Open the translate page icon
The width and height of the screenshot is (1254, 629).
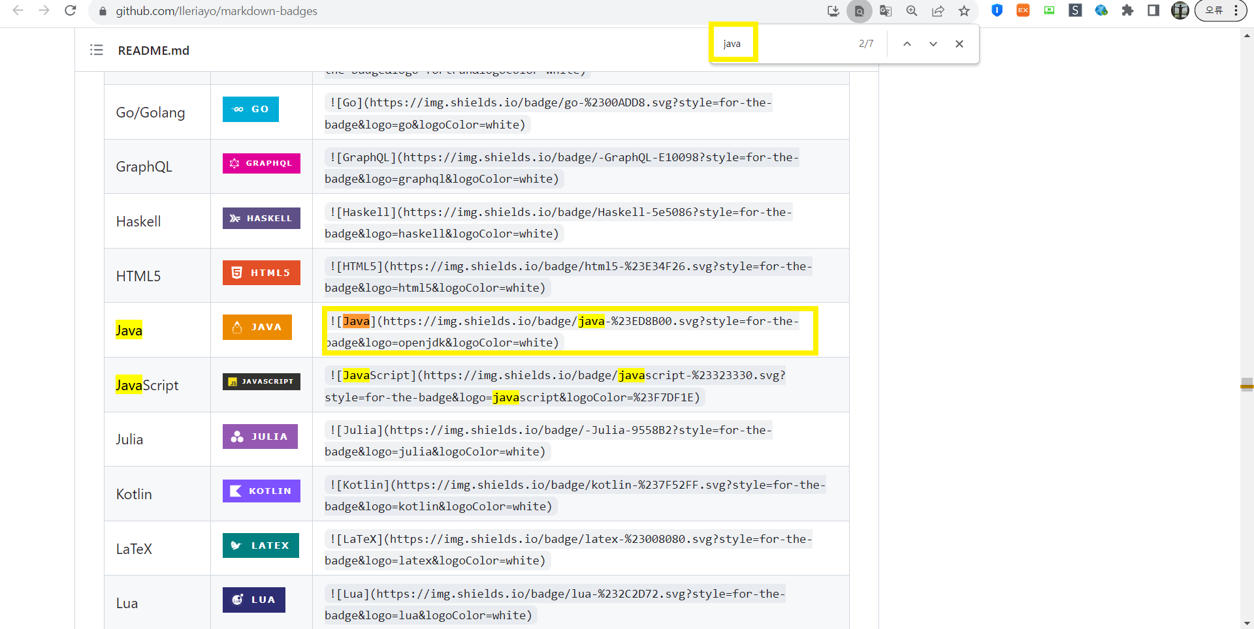click(886, 11)
